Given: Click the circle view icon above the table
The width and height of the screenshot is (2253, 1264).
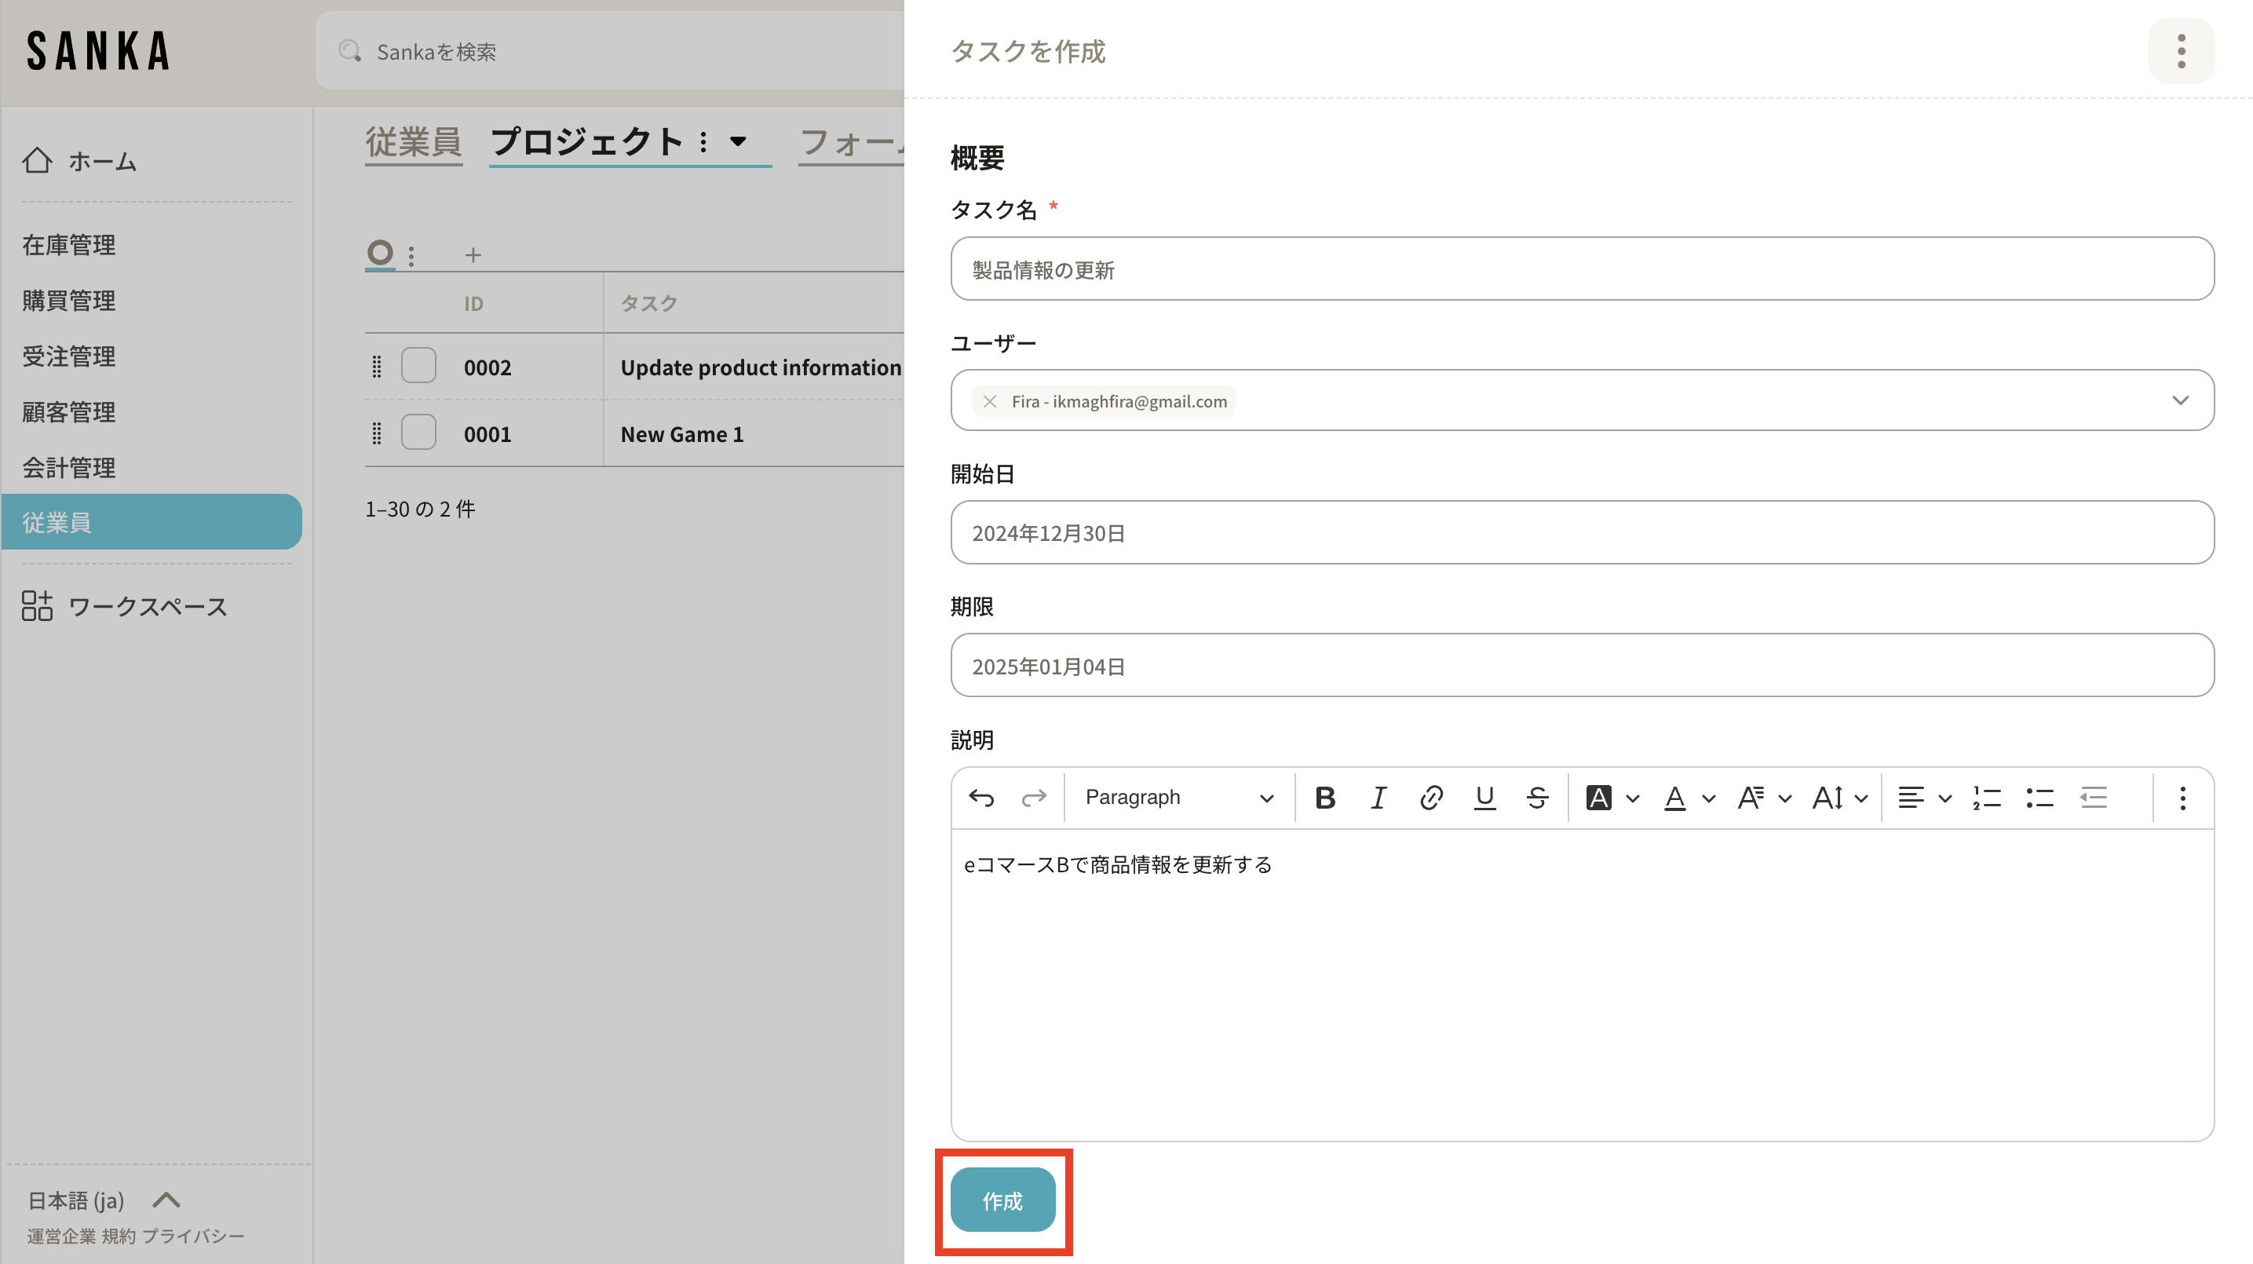Looking at the screenshot, I should [380, 253].
